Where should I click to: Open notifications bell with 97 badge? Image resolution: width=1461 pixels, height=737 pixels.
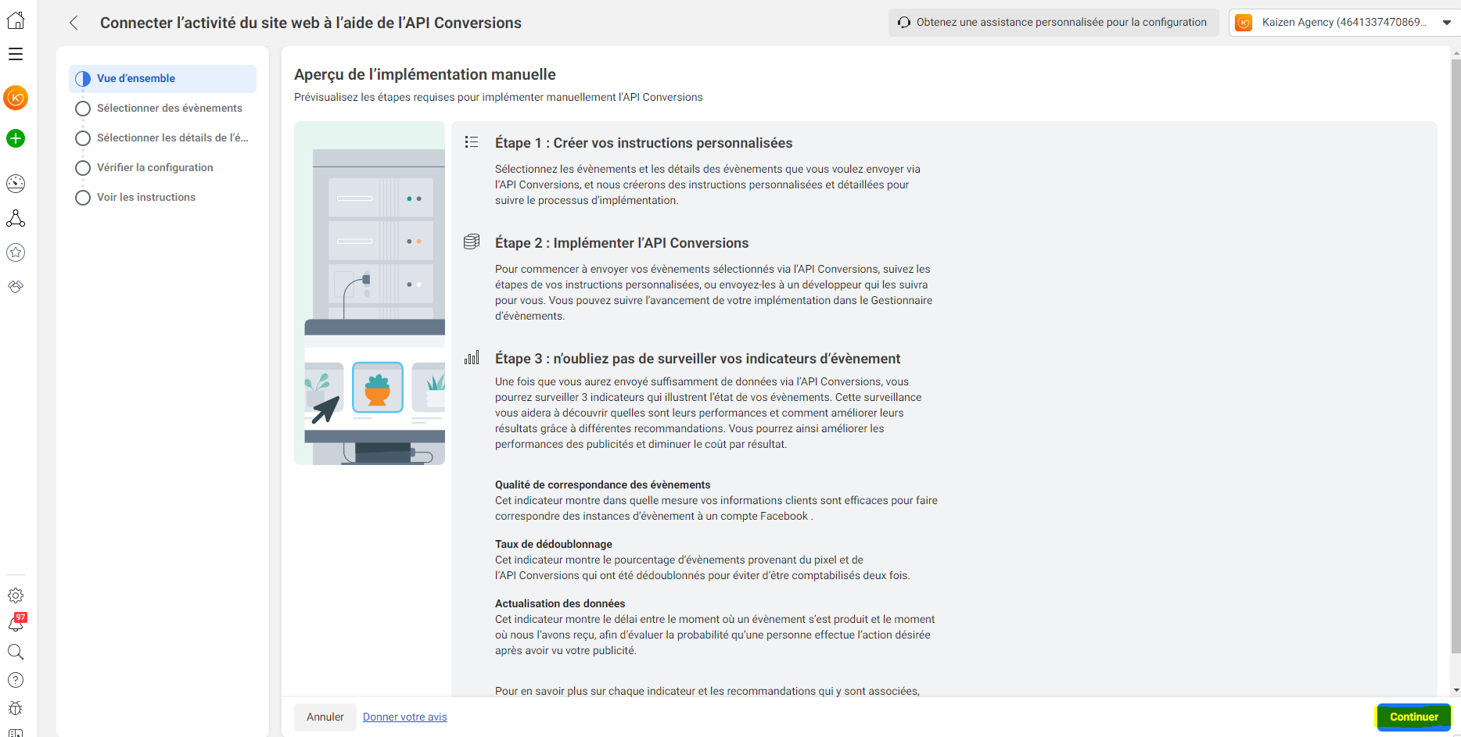point(16,623)
